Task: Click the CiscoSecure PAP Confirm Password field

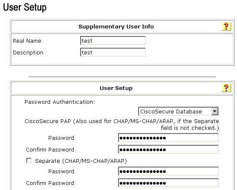Action: coord(169,149)
